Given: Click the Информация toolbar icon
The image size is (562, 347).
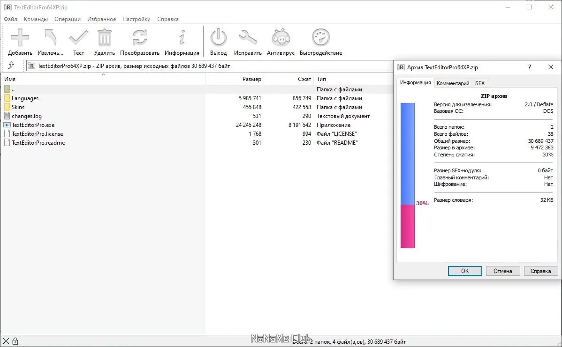Looking at the screenshot, I should (182, 37).
